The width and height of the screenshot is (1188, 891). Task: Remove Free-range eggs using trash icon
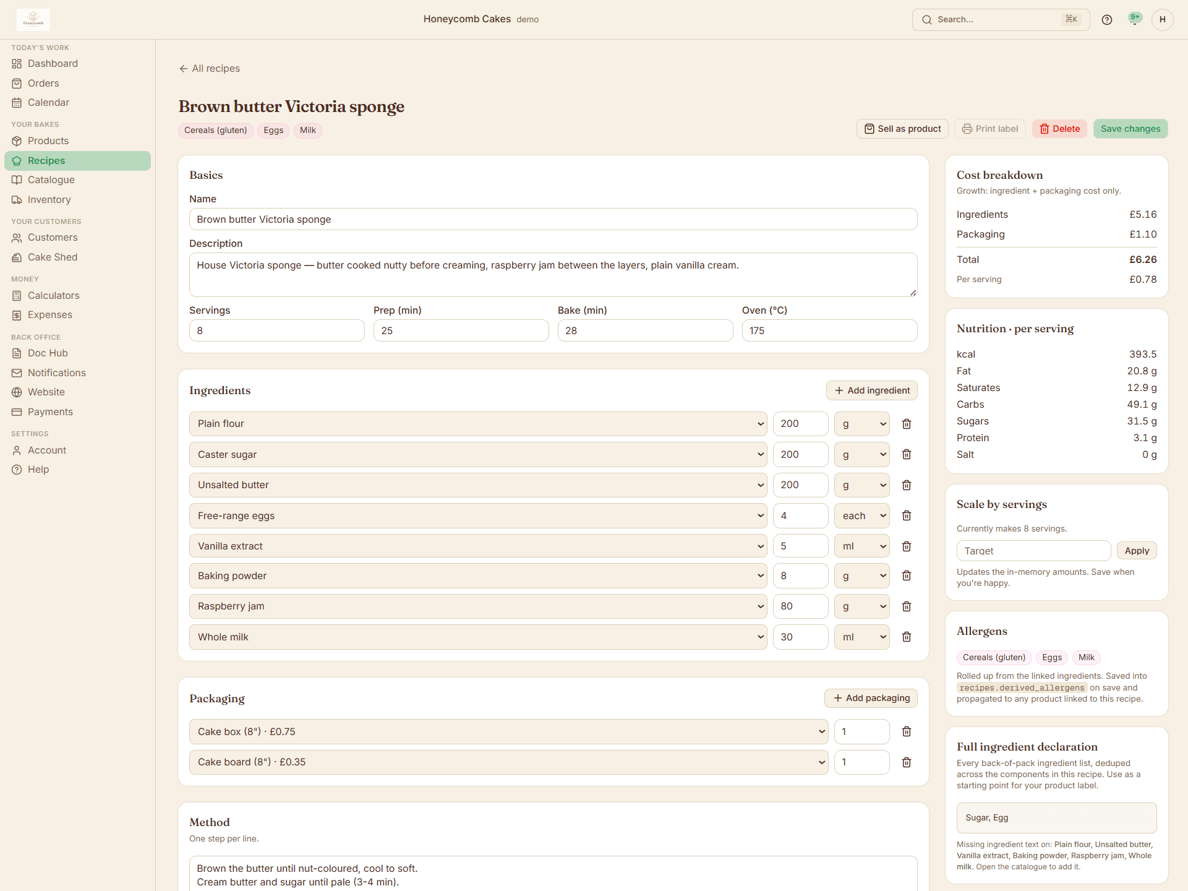pyautogui.click(x=906, y=515)
